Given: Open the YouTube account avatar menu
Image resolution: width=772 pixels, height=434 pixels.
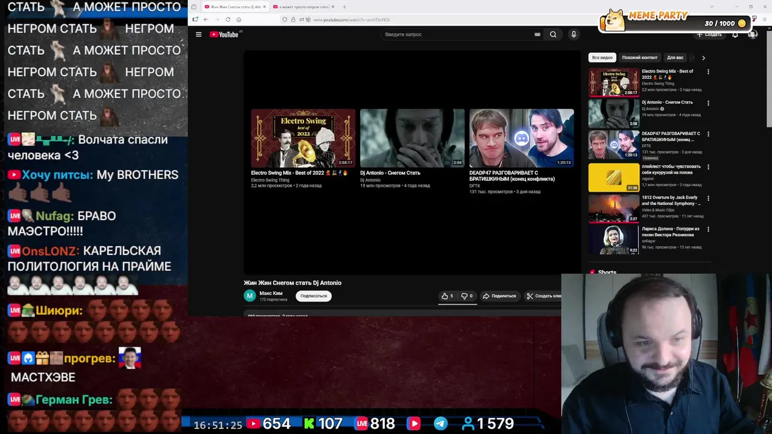Looking at the screenshot, I should pyautogui.click(x=752, y=34).
